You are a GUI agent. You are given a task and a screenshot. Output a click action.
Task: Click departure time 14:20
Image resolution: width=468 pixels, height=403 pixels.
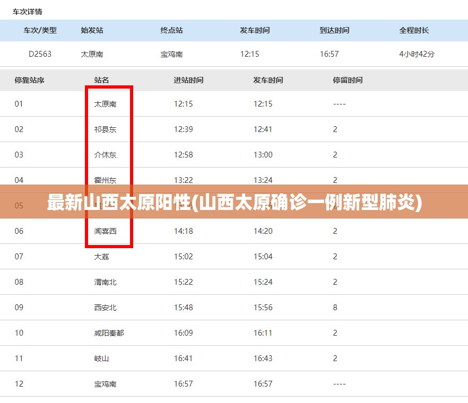263,231
